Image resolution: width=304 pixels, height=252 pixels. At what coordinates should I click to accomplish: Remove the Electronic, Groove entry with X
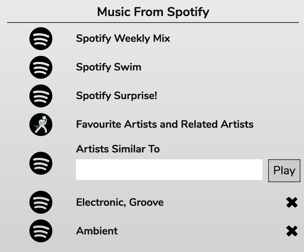[292, 203]
